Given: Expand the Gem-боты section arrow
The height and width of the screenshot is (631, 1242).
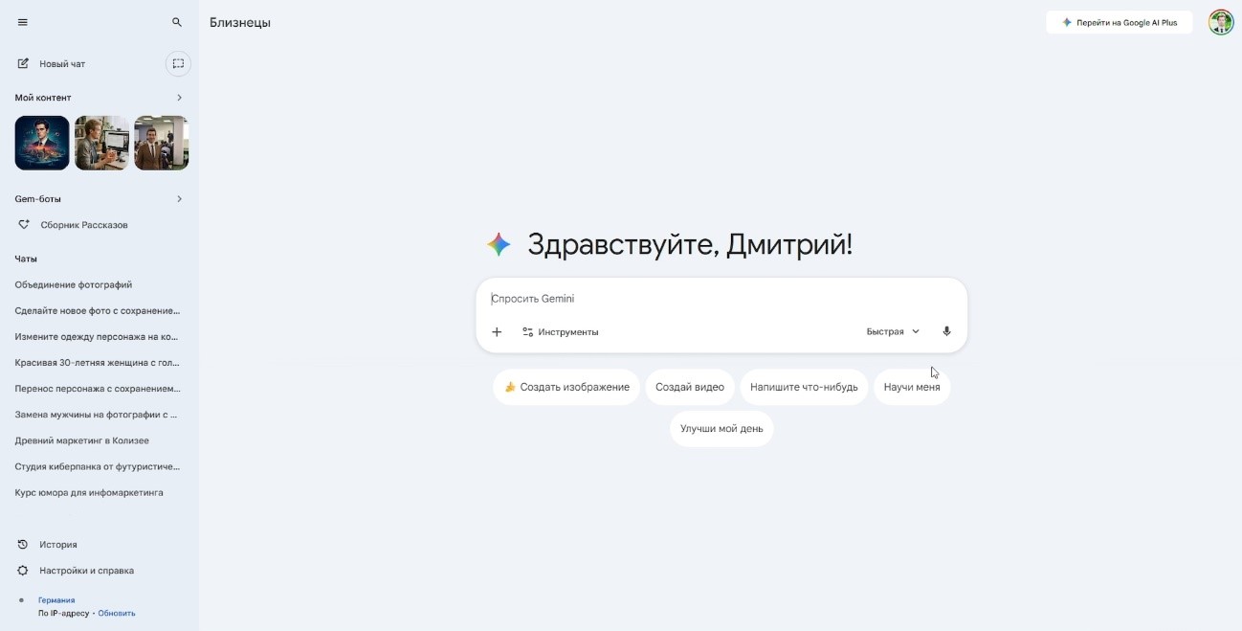Looking at the screenshot, I should [179, 199].
